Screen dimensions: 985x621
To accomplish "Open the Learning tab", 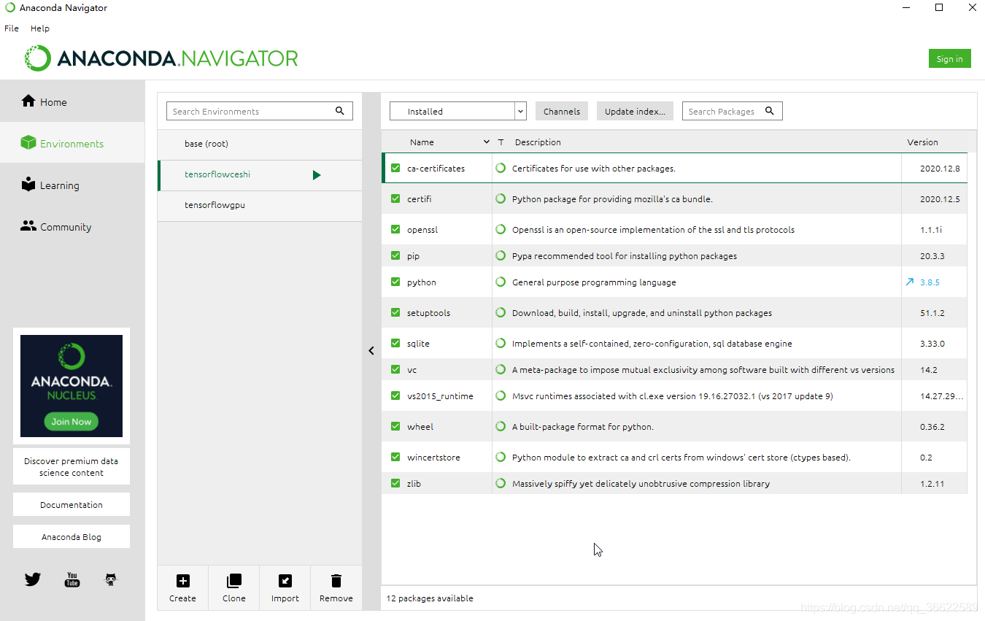I will pos(72,185).
